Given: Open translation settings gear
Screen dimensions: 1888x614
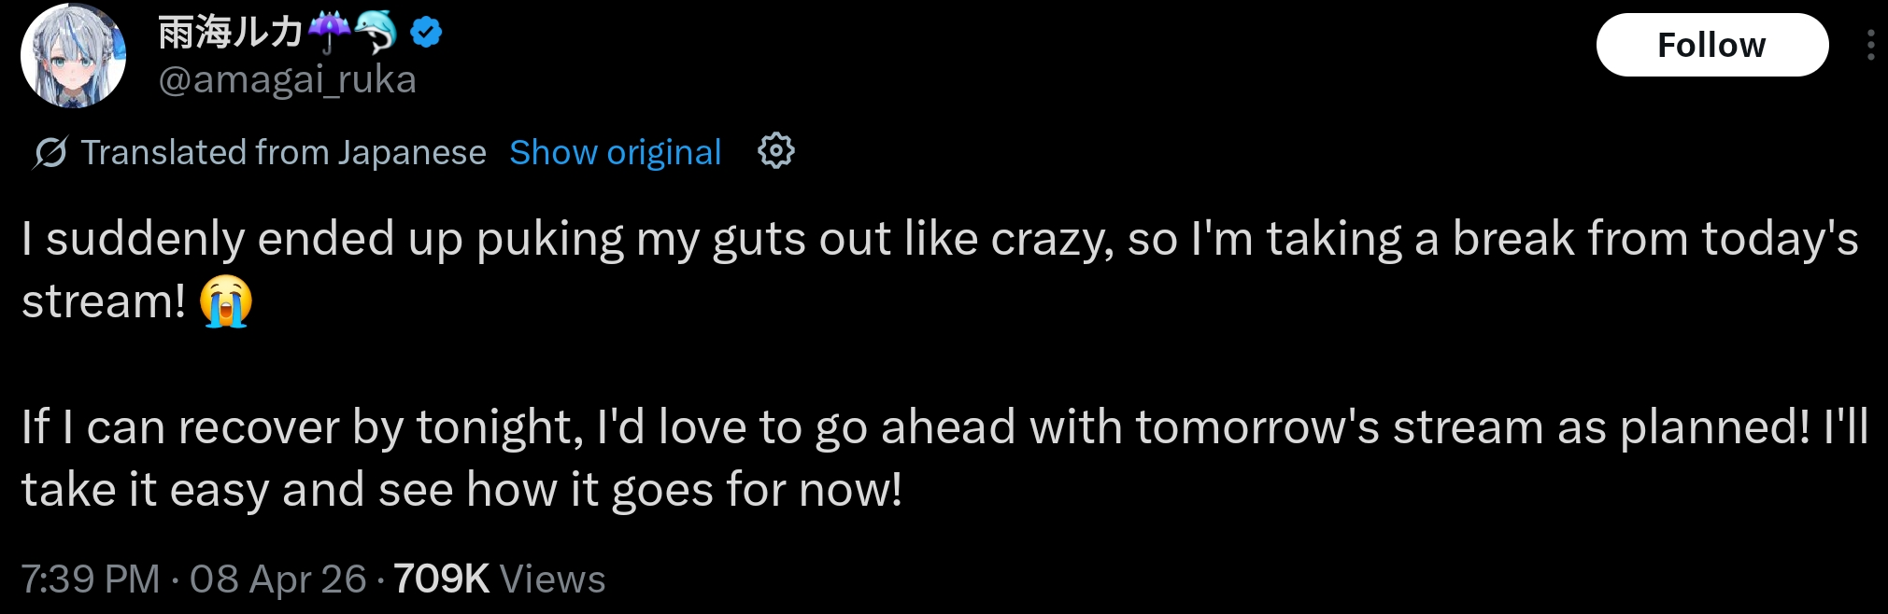Looking at the screenshot, I should point(775,150).
